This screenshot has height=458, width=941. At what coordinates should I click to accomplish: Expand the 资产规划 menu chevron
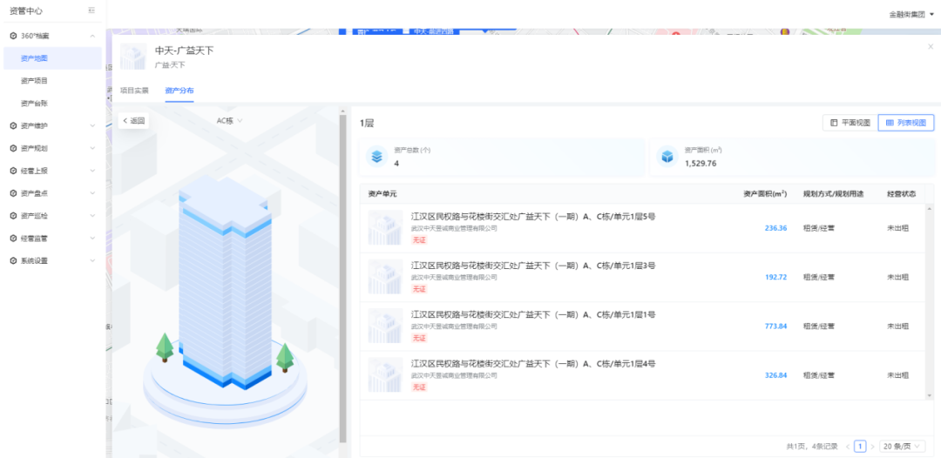(x=92, y=148)
